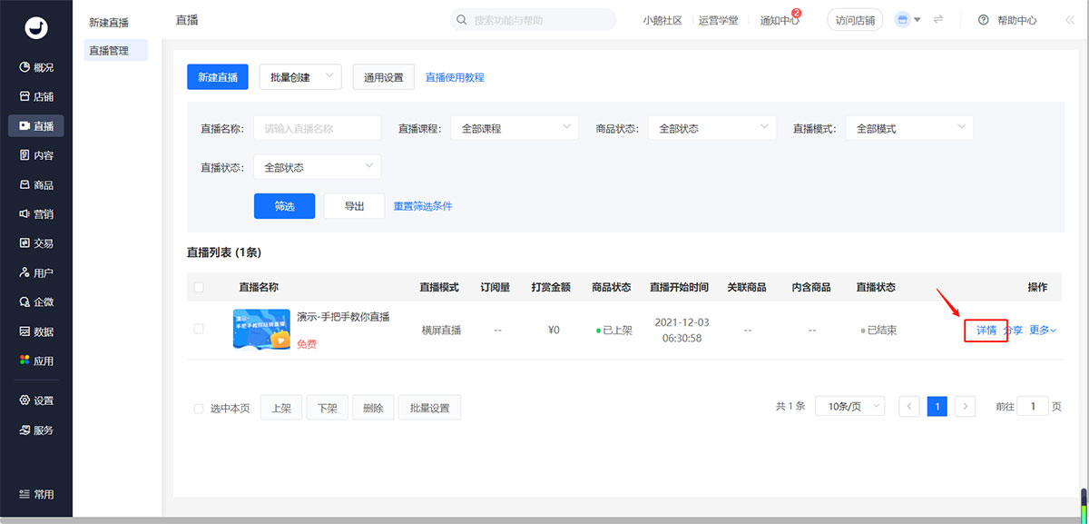Viewport: 1089px width, 524px height.
Task: Check the 演示-手把手教你直播 row checkbox
Action: (199, 329)
